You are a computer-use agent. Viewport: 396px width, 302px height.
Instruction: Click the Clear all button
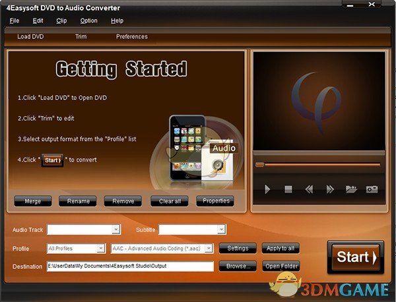(170, 201)
